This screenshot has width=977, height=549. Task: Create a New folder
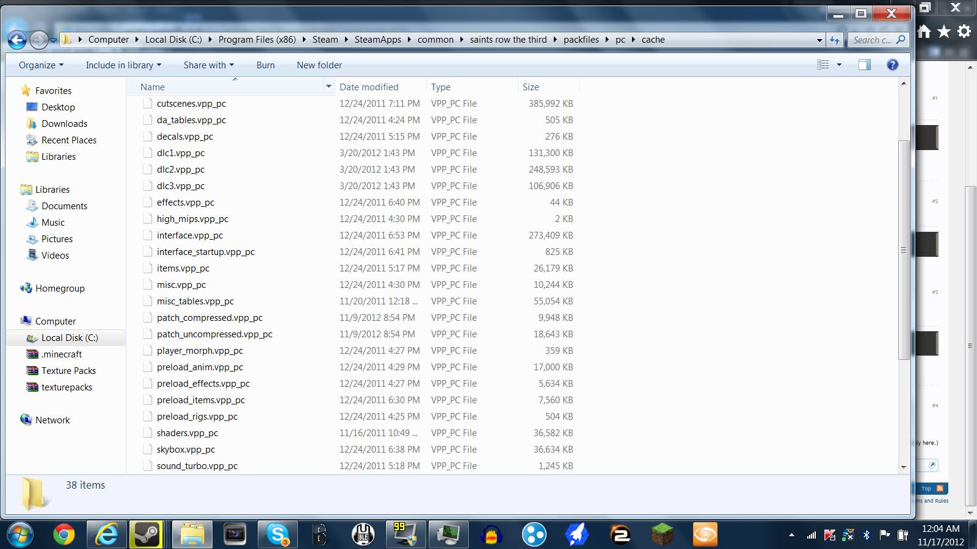319,65
